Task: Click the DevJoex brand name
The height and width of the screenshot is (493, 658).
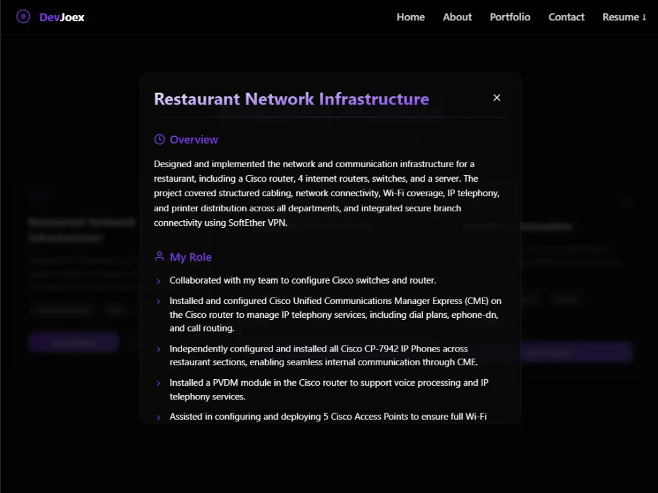Action: (62, 17)
